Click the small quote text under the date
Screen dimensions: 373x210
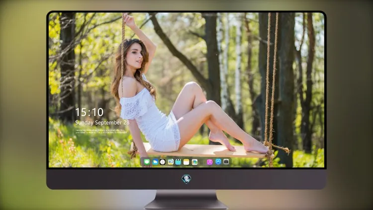[101, 131]
